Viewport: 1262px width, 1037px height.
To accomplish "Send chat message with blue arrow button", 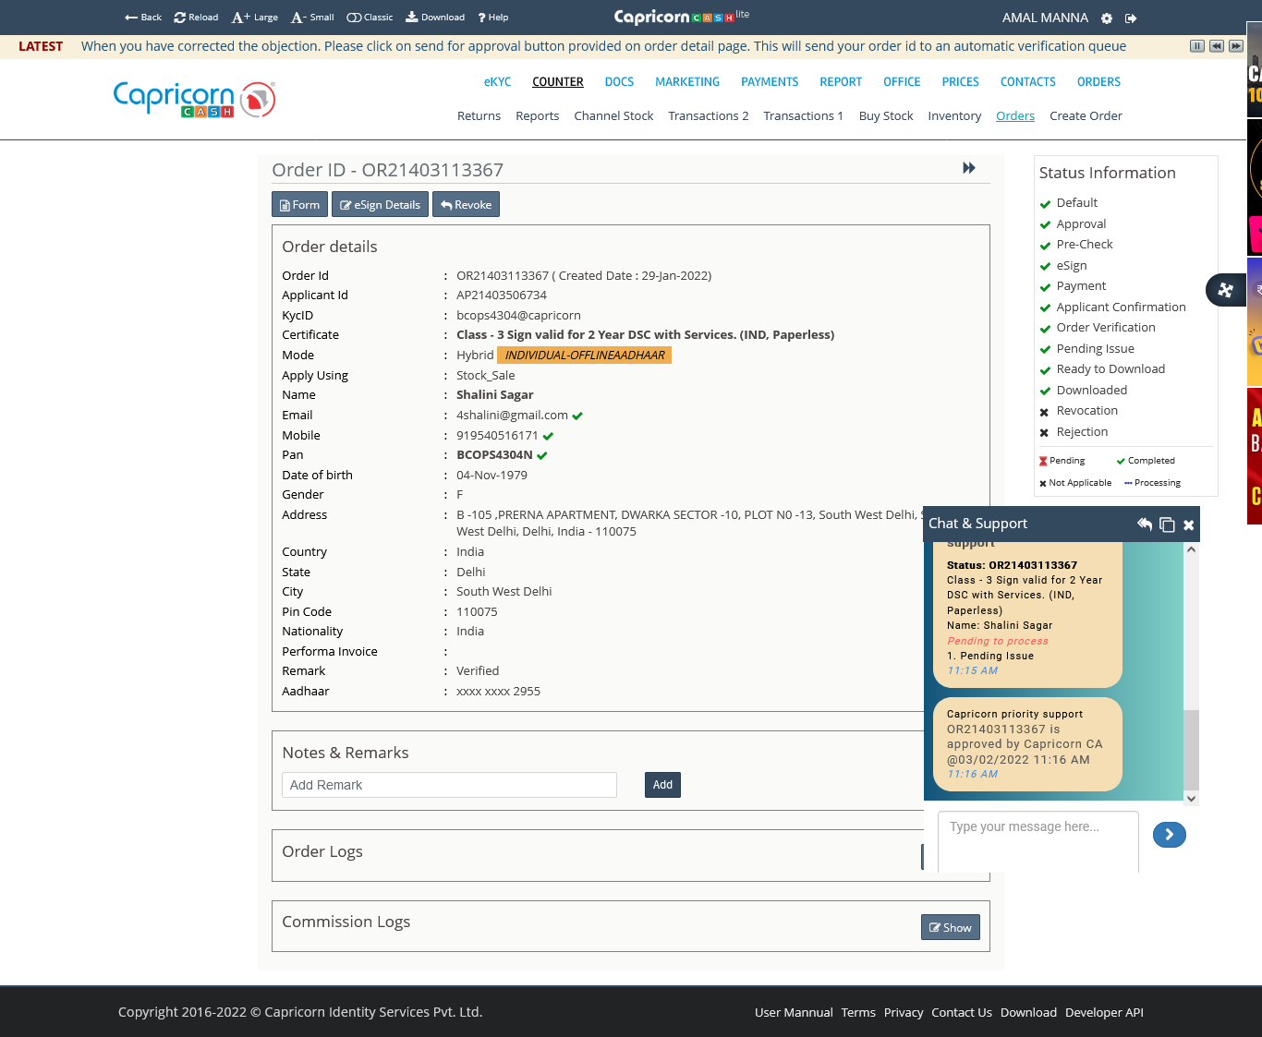I will (x=1169, y=835).
